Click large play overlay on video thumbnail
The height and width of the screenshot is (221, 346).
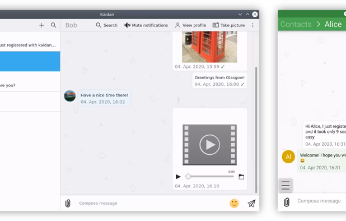pyautogui.click(x=209, y=145)
